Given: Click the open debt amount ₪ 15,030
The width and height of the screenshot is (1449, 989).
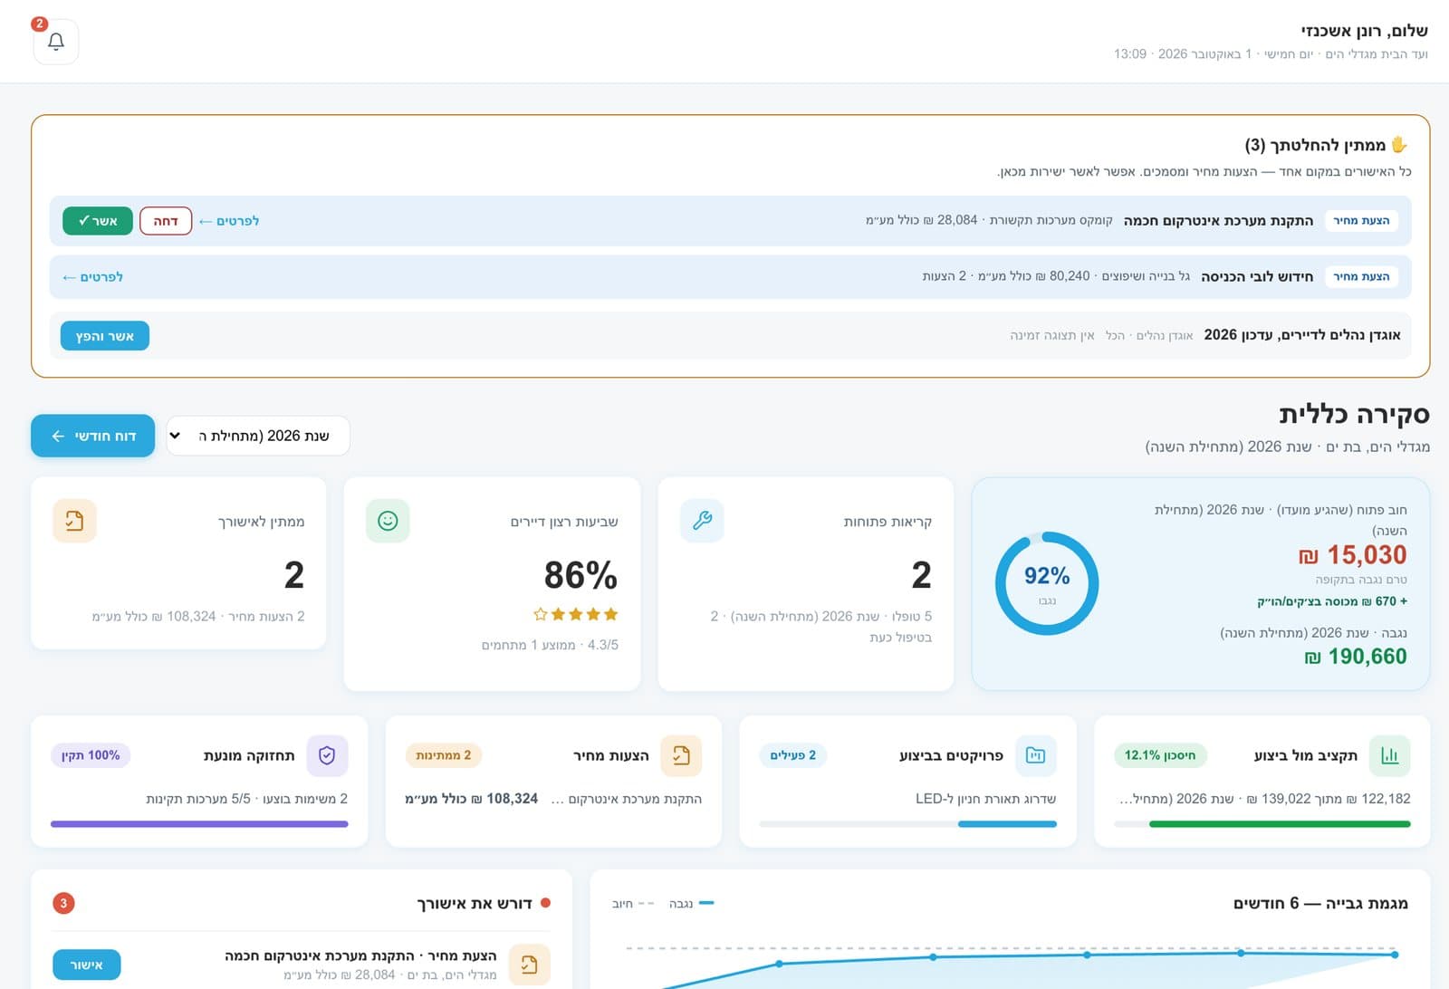Looking at the screenshot, I should [1352, 555].
